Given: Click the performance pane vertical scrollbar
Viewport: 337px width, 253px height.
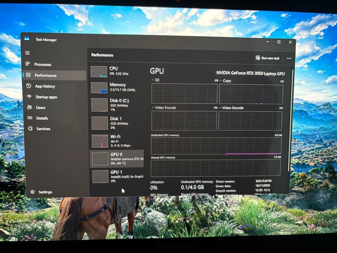Looking at the screenshot, I should [x=291, y=120].
